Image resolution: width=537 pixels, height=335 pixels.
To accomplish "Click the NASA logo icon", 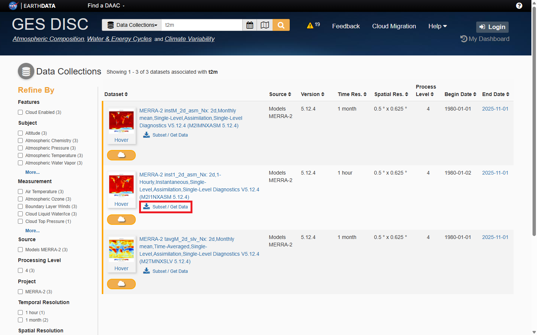I will click(13, 6).
